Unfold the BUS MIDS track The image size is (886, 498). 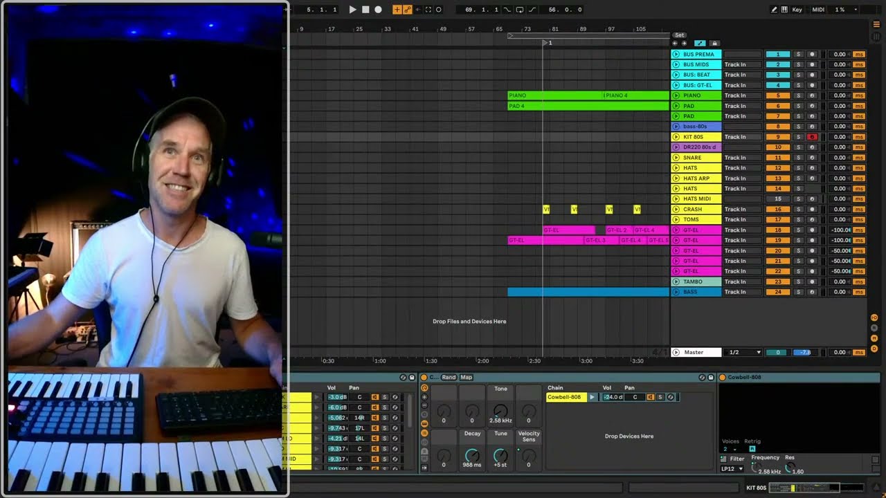tap(676, 64)
